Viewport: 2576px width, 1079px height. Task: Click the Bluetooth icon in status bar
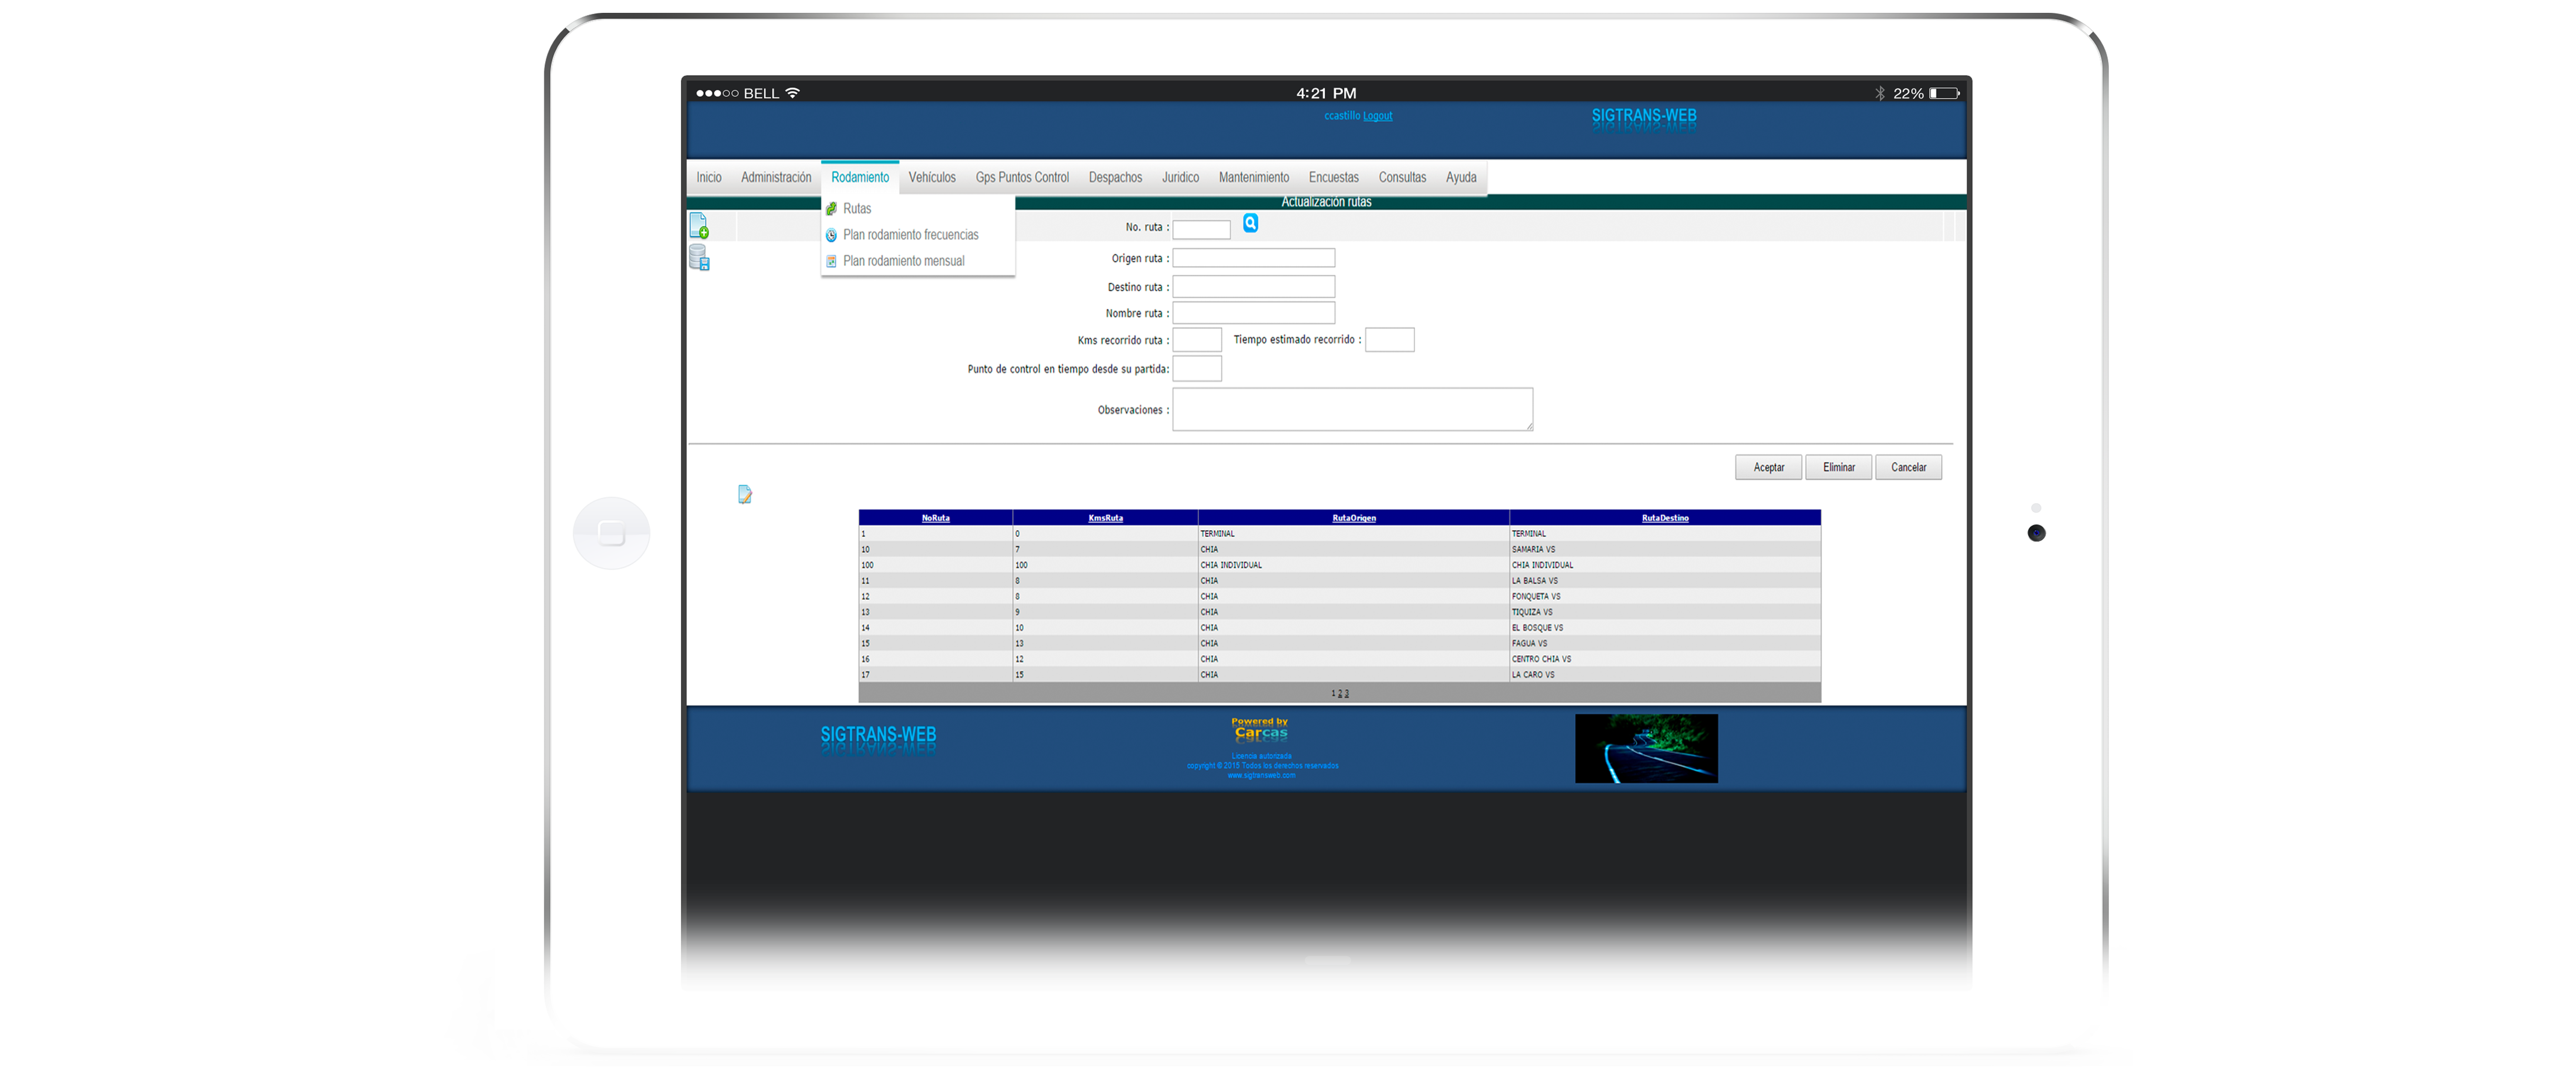point(1880,93)
